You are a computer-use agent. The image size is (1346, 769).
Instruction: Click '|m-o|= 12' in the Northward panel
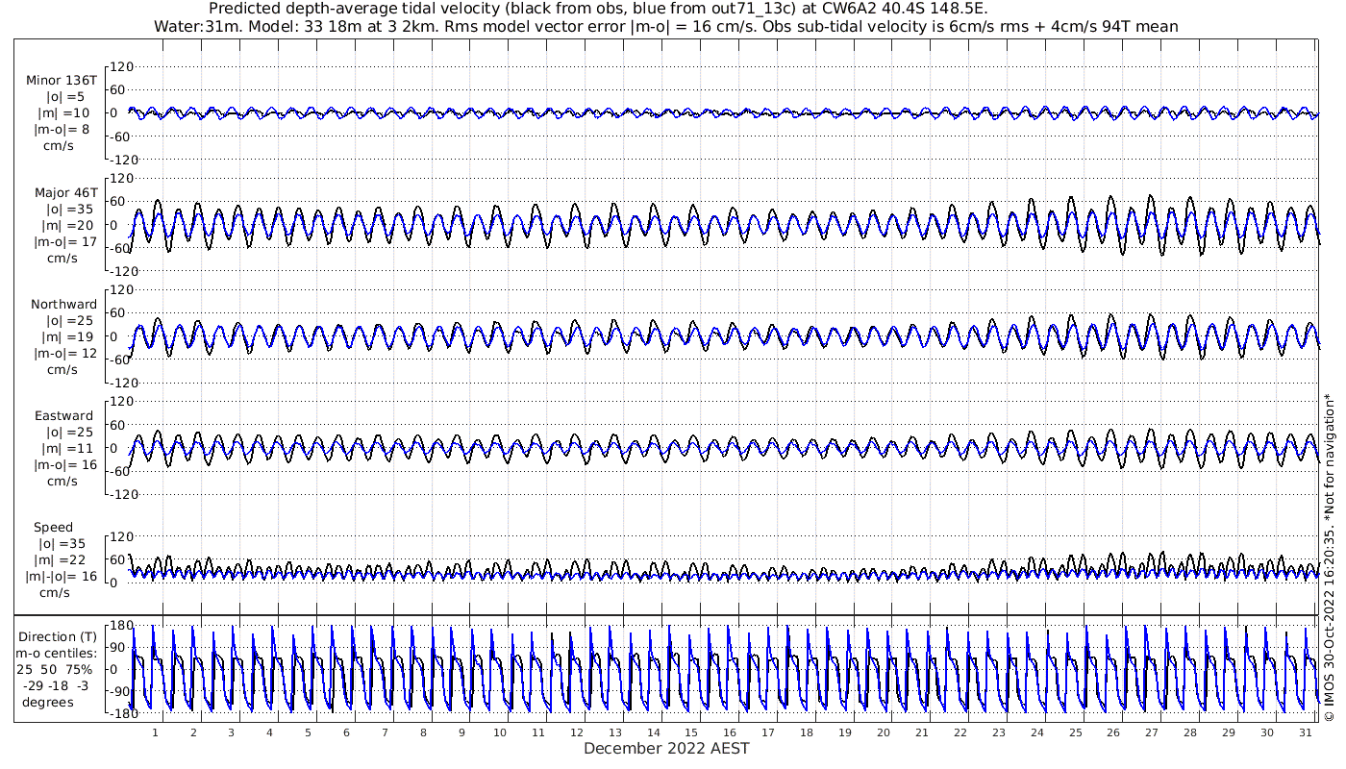pyautogui.click(x=65, y=354)
